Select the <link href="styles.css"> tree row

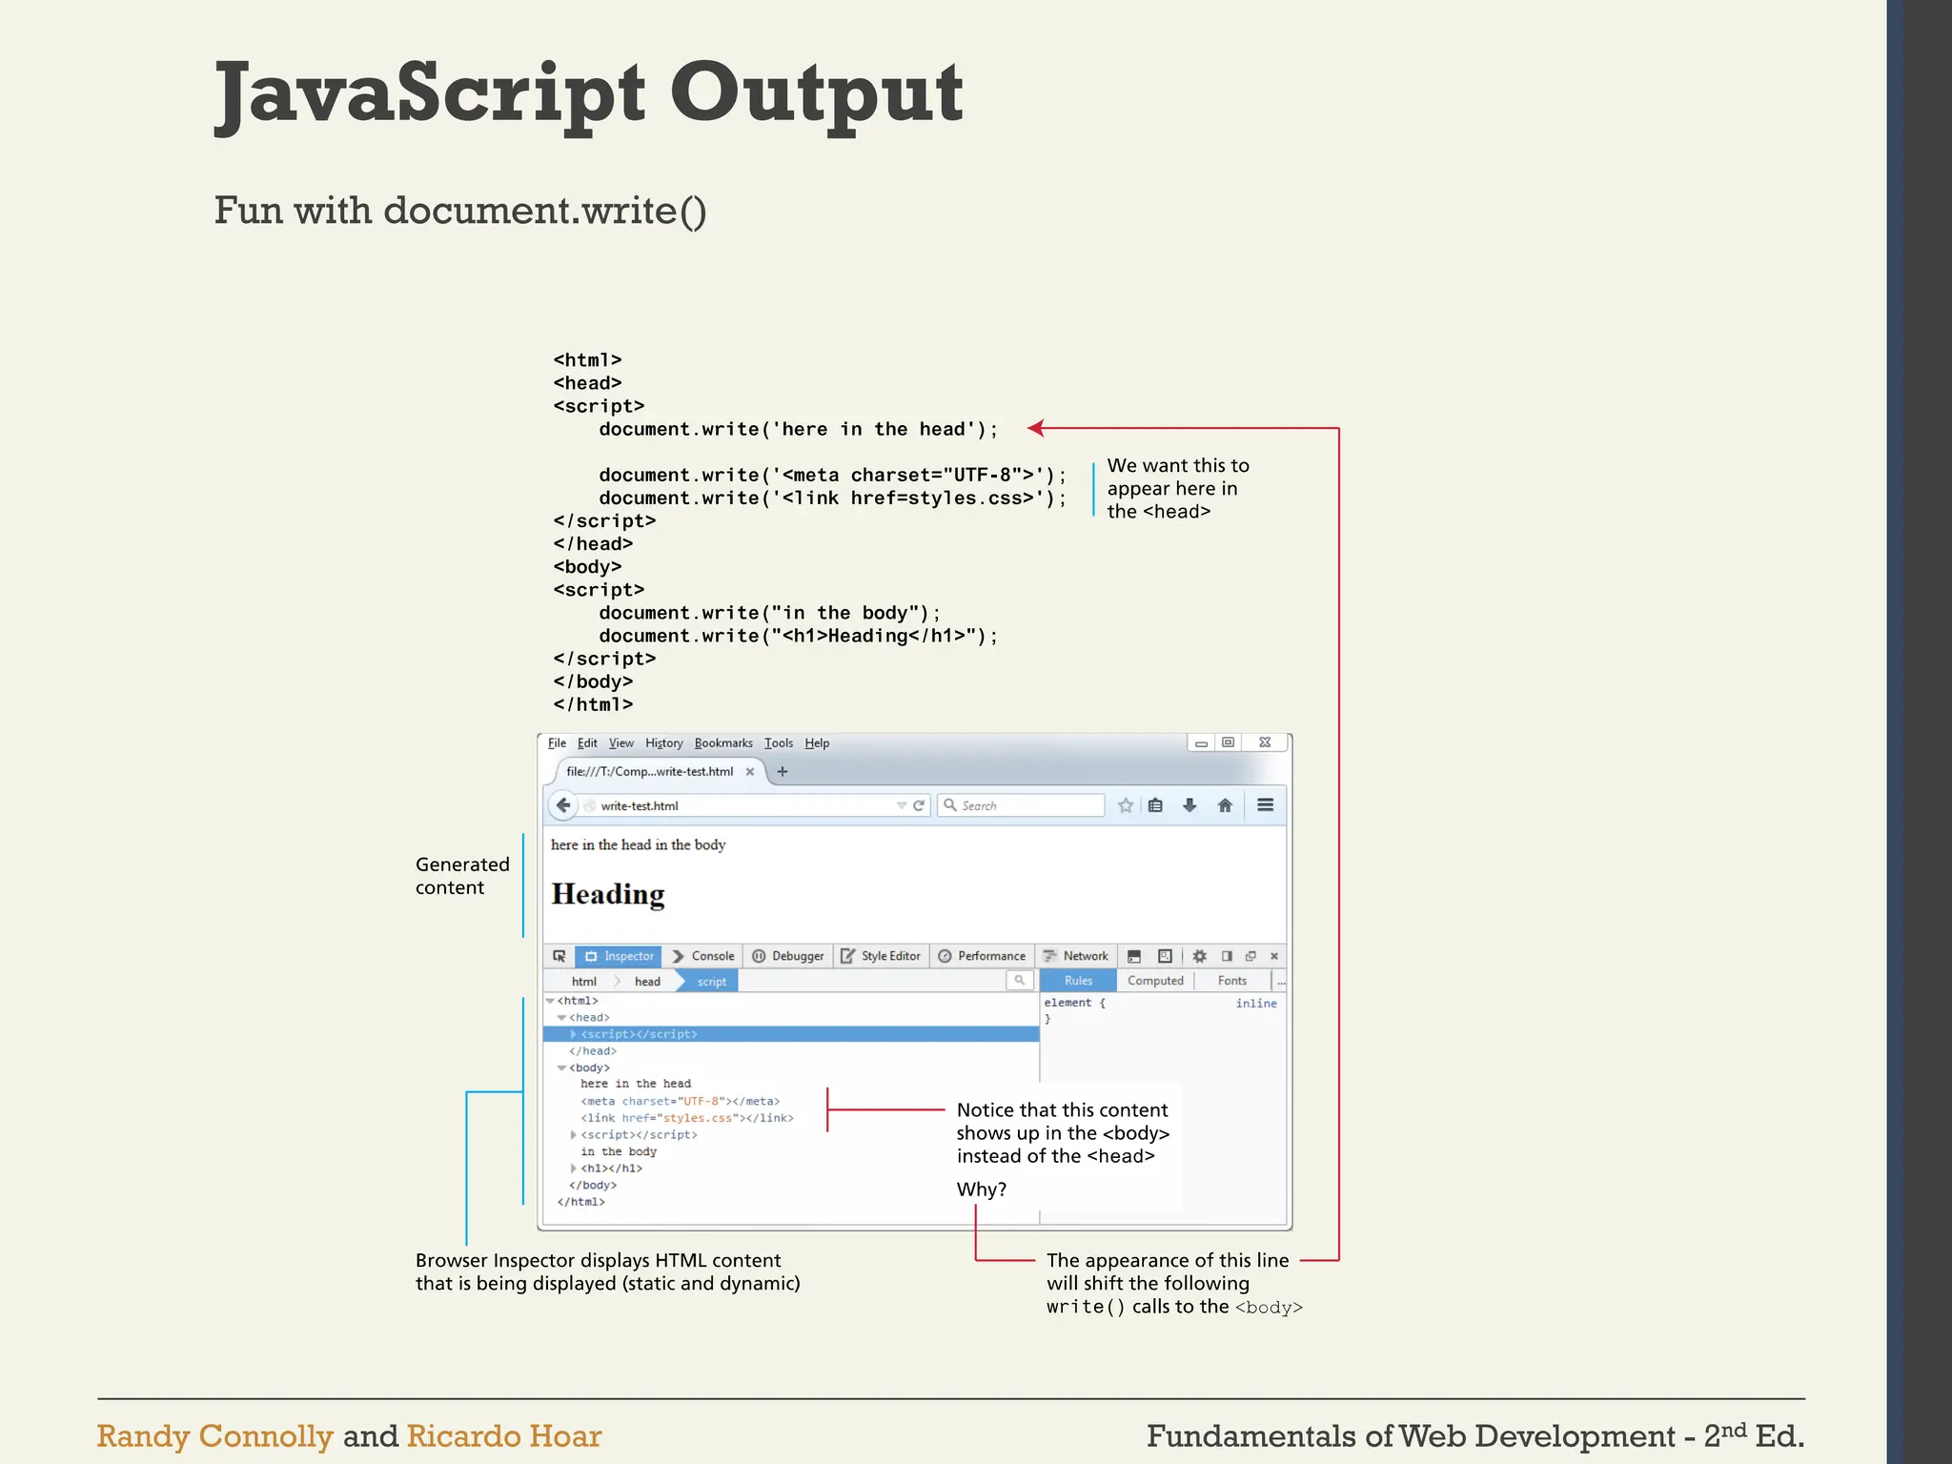click(687, 1118)
